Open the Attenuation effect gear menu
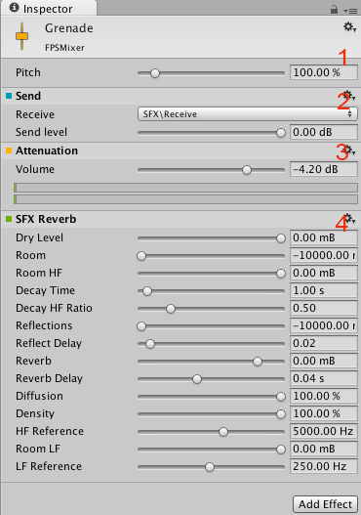 (349, 150)
